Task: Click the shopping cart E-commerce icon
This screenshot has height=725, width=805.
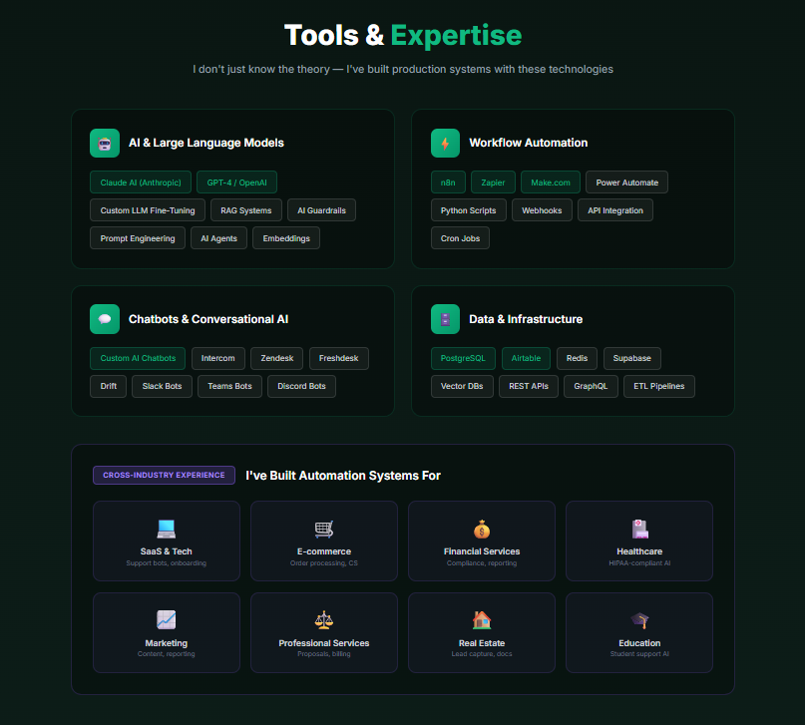Action: tap(323, 529)
